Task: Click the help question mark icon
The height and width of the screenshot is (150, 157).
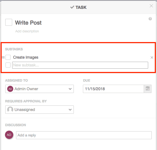Action: coord(150,19)
